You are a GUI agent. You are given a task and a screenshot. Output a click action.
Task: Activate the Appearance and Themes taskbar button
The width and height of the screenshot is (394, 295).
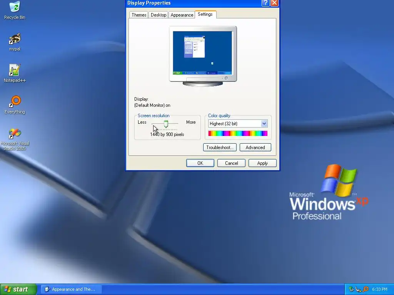(71, 289)
